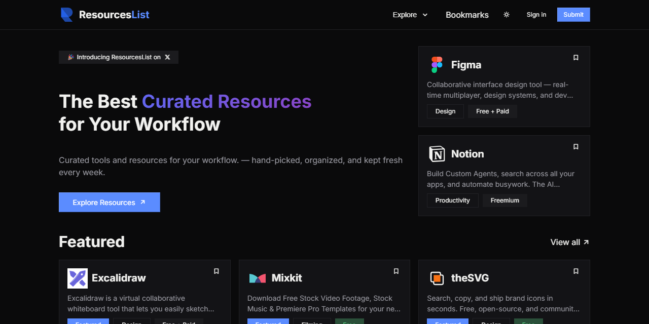
Task: Click the theSVG logo icon
Action: coord(437,278)
